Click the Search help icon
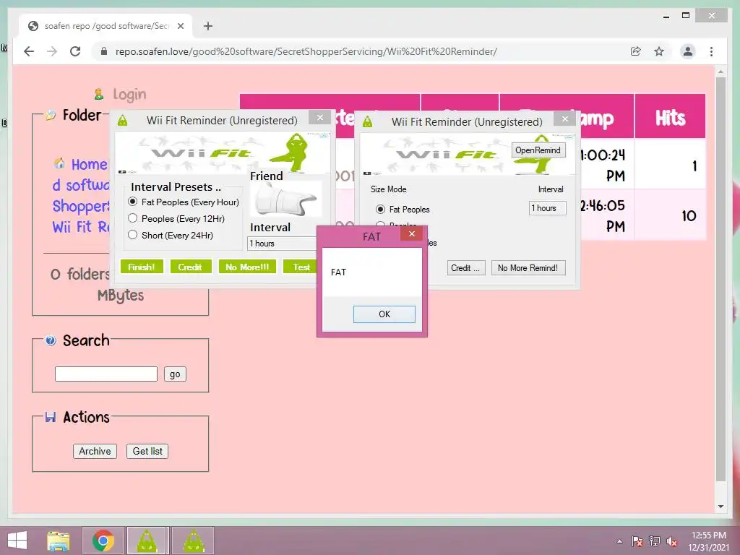The width and height of the screenshot is (740, 555). click(x=51, y=340)
